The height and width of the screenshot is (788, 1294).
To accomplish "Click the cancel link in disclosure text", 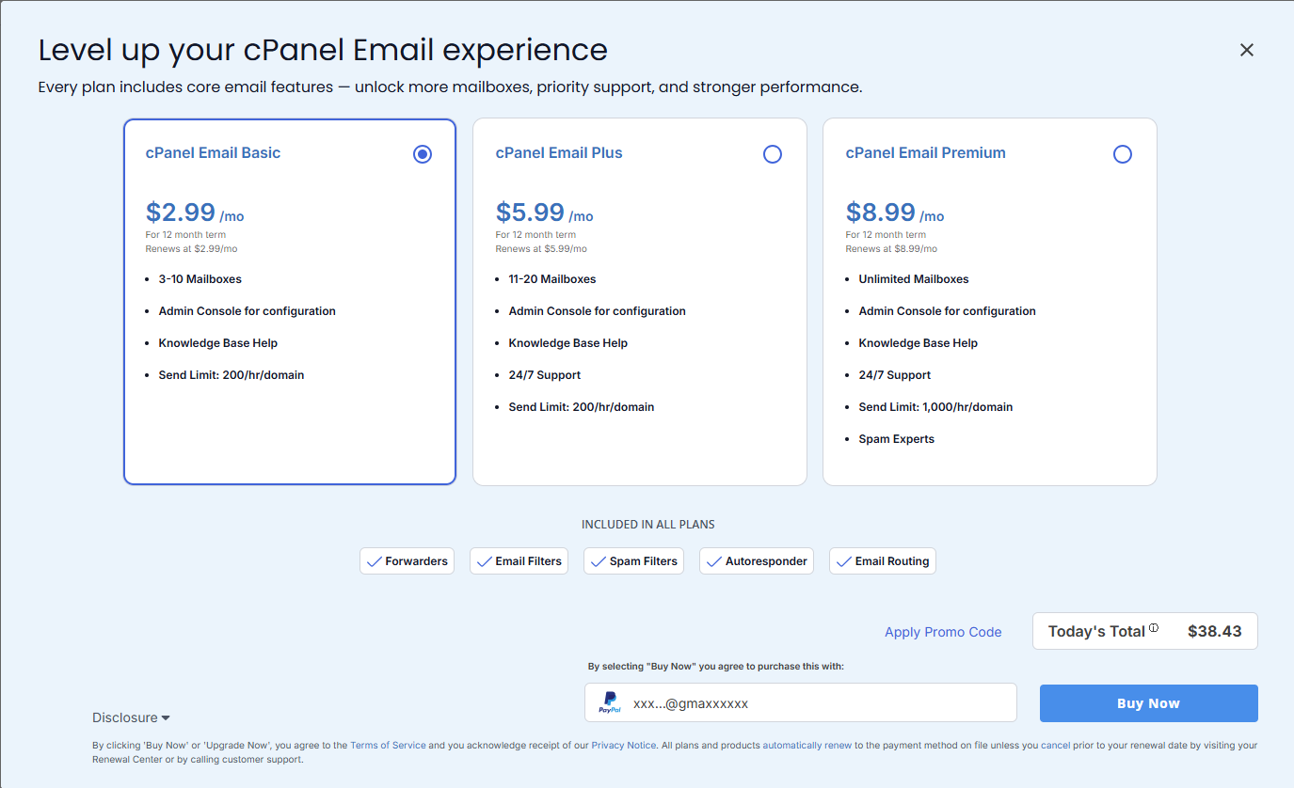I will pos(1056,745).
